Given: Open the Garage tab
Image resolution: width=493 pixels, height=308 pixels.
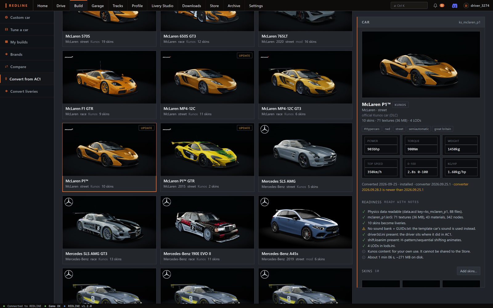Looking at the screenshot, I should point(98,6).
